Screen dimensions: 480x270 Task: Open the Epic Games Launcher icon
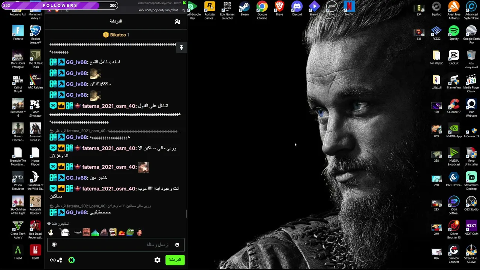point(227,10)
